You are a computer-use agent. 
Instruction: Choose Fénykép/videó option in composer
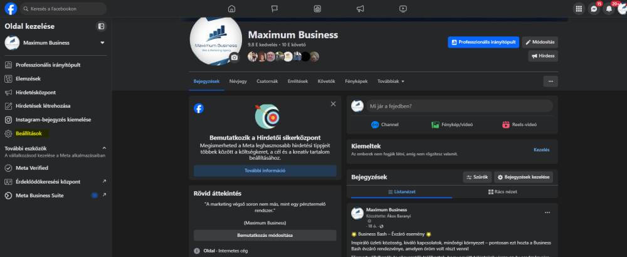(x=452, y=125)
